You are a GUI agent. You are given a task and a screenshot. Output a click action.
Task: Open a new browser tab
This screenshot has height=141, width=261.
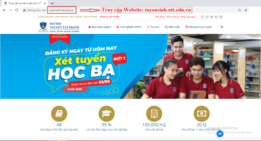[52, 3]
